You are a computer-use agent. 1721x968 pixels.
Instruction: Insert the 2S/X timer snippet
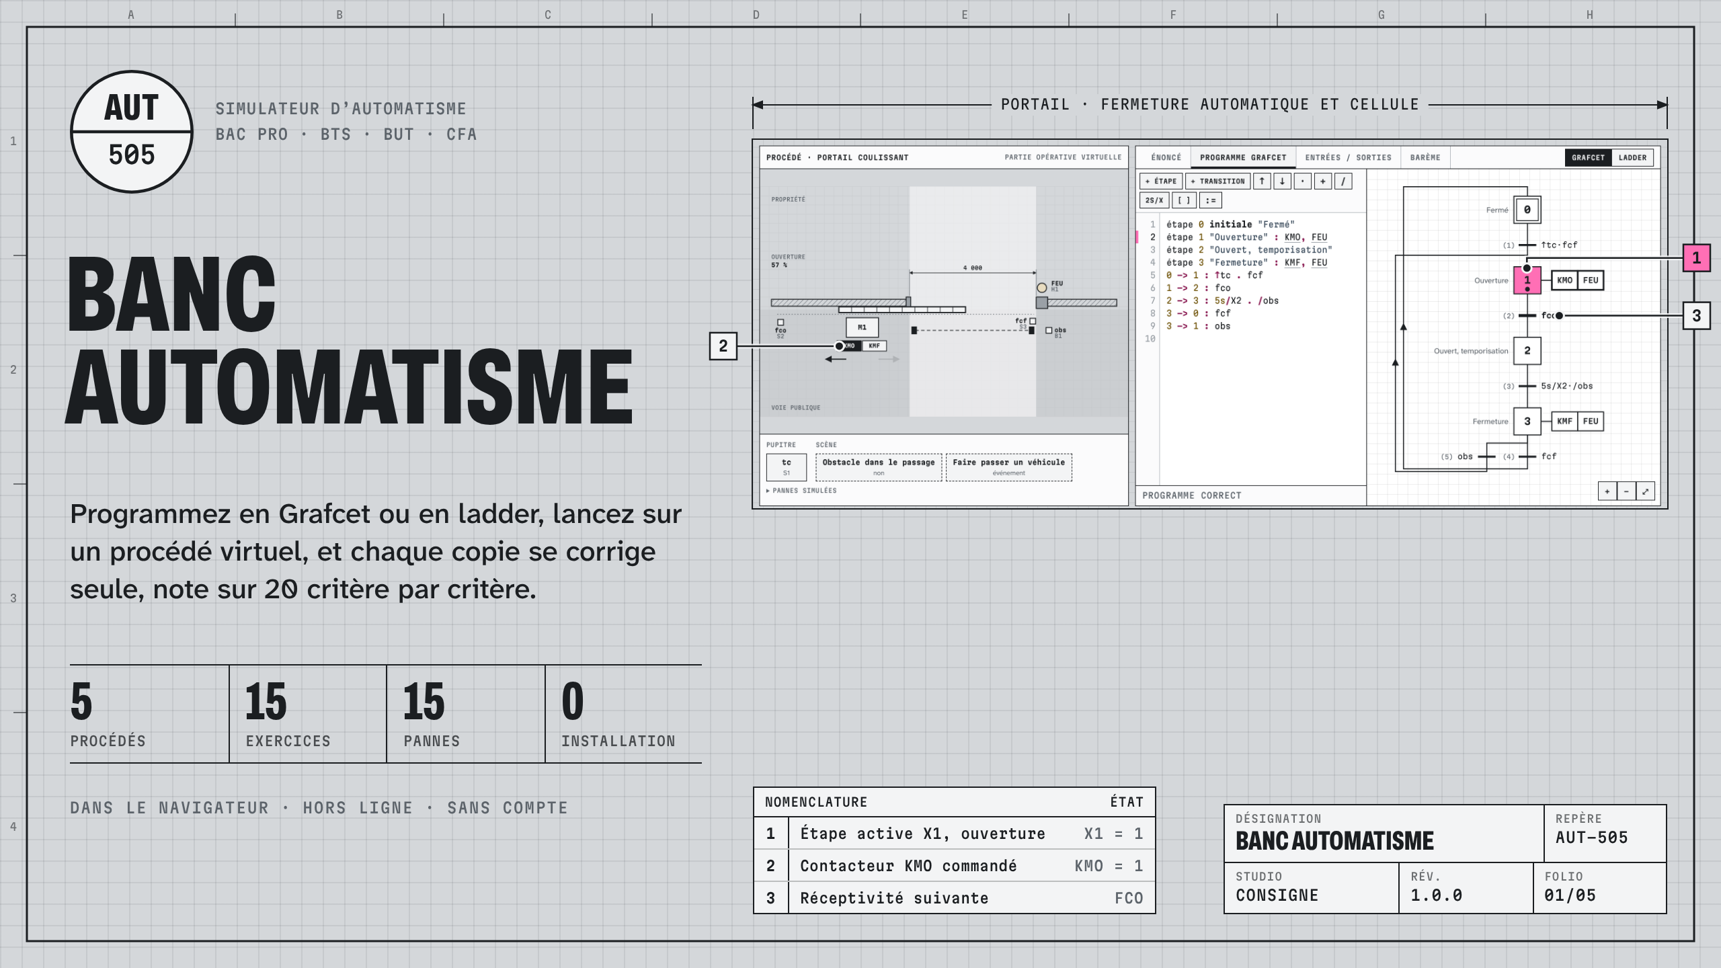(1154, 200)
